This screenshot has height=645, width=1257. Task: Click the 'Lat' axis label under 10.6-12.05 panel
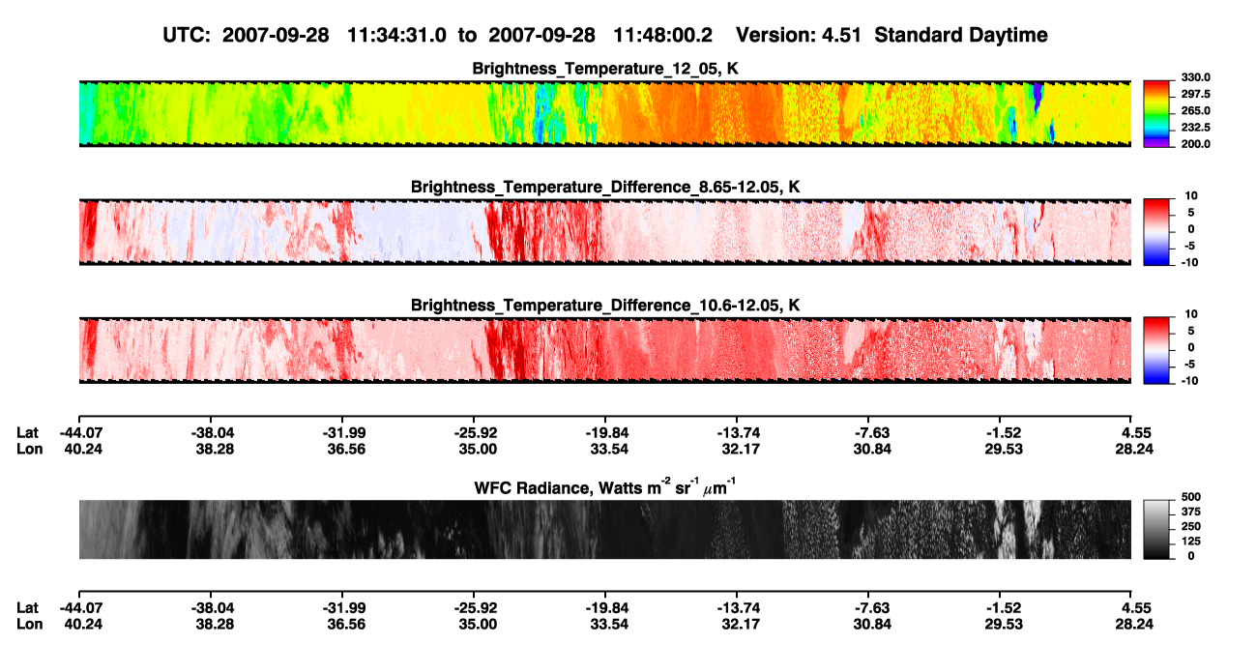point(27,432)
